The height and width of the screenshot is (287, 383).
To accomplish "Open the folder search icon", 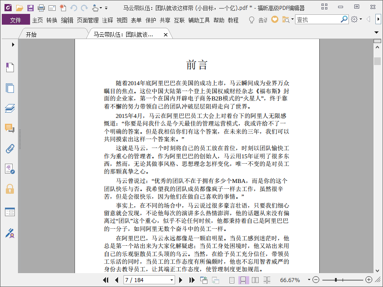I will tap(286, 20).
